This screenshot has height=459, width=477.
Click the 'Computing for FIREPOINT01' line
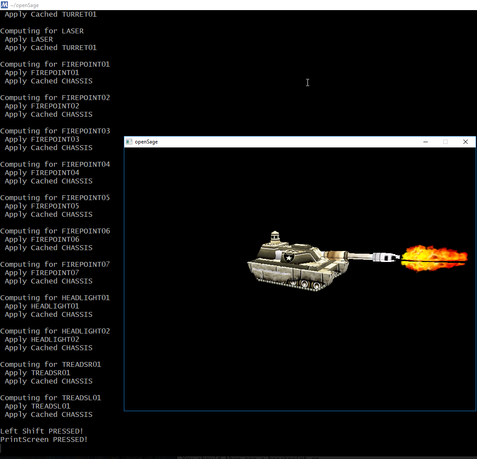click(x=55, y=65)
